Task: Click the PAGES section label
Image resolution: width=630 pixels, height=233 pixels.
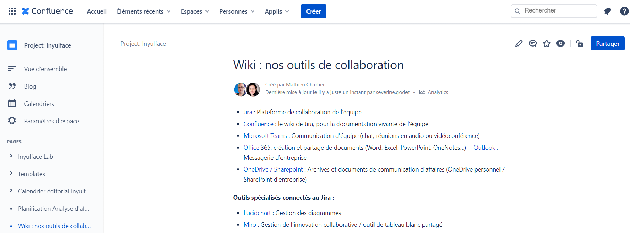Action: pyautogui.click(x=14, y=142)
